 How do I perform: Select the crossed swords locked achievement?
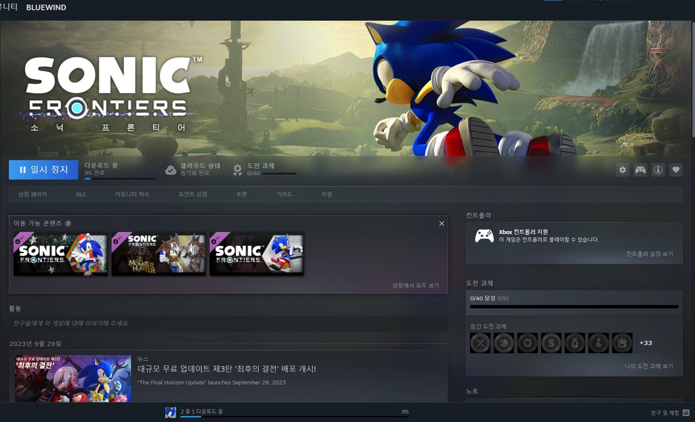point(480,343)
